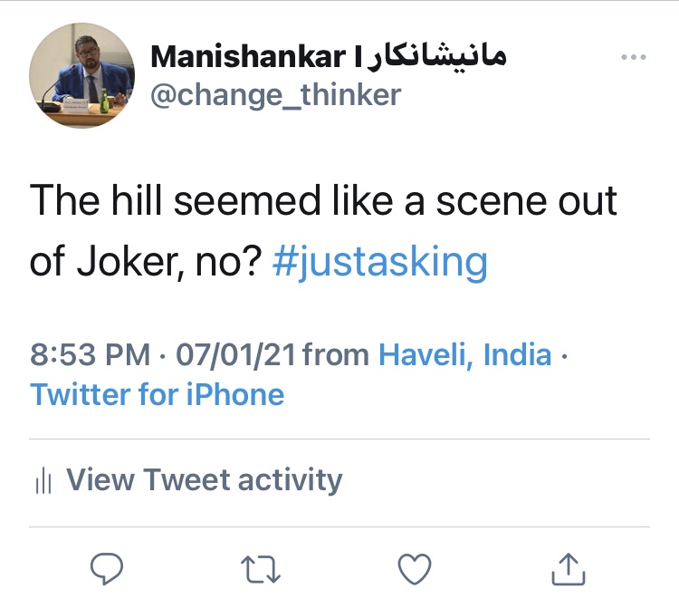Like the tweet with the heart icon
The height and width of the screenshot is (599, 679).
(x=415, y=568)
